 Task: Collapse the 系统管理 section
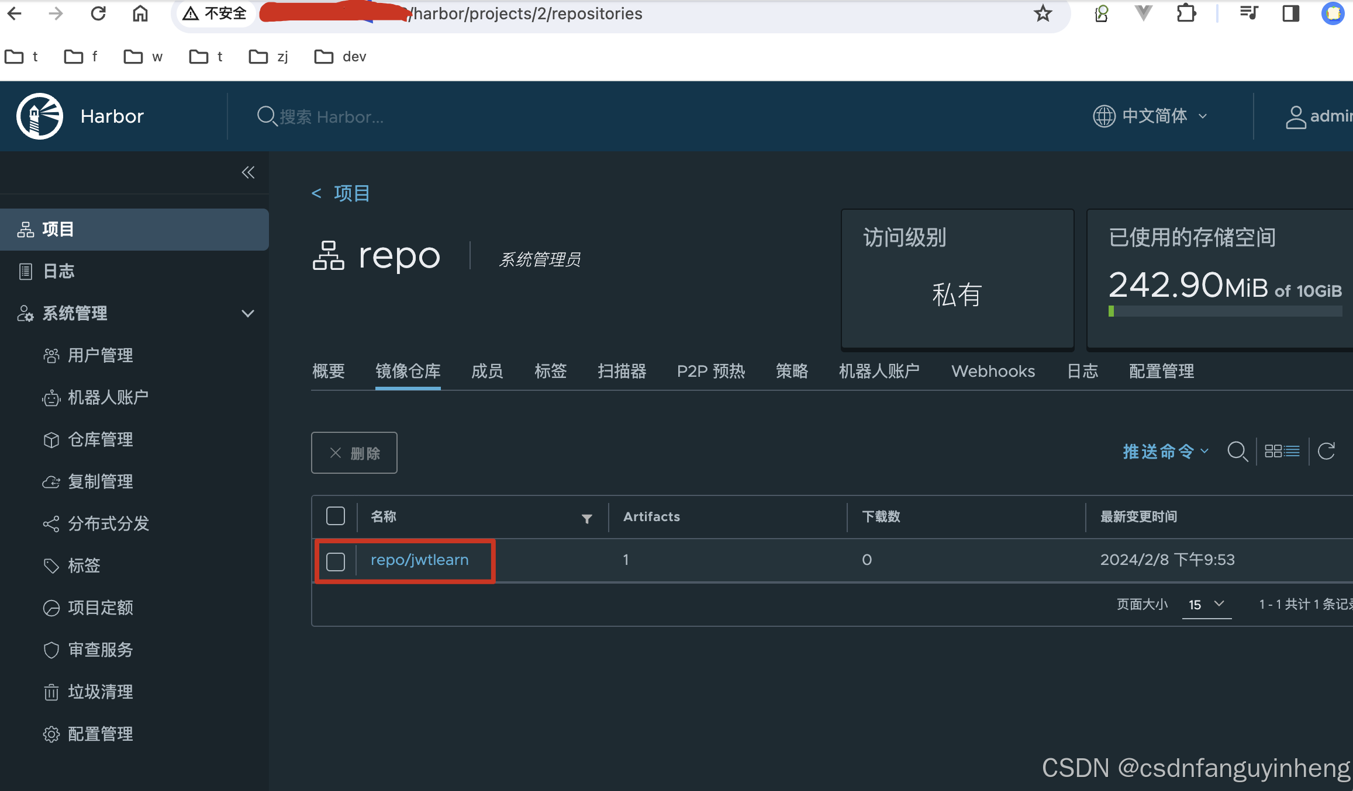[x=248, y=313]
